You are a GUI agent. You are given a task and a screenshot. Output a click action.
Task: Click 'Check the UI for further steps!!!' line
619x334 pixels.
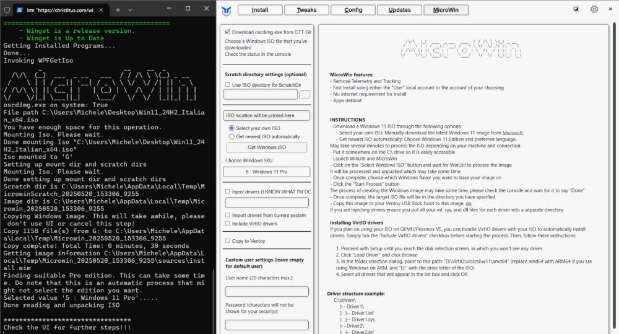coord(67,327)
